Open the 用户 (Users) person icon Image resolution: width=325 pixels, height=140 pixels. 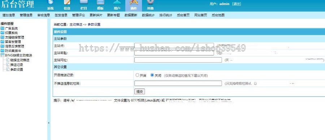point(117,5)
